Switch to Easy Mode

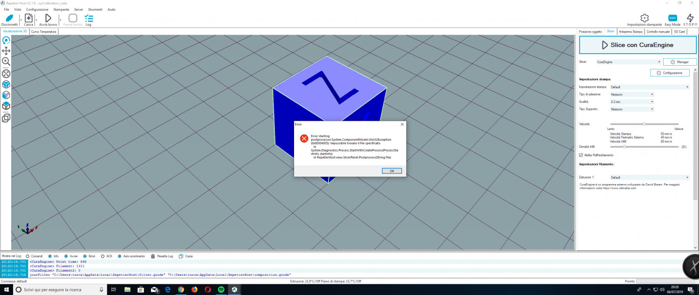click(672, 18)
